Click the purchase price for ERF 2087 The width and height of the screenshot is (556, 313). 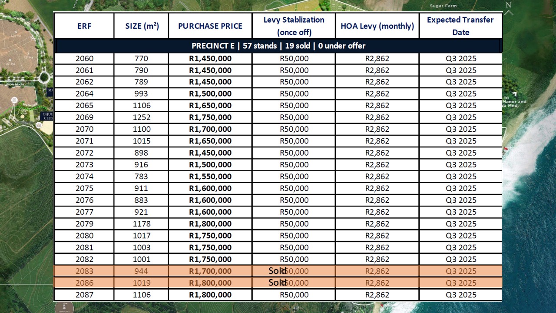tap(210, 294)
